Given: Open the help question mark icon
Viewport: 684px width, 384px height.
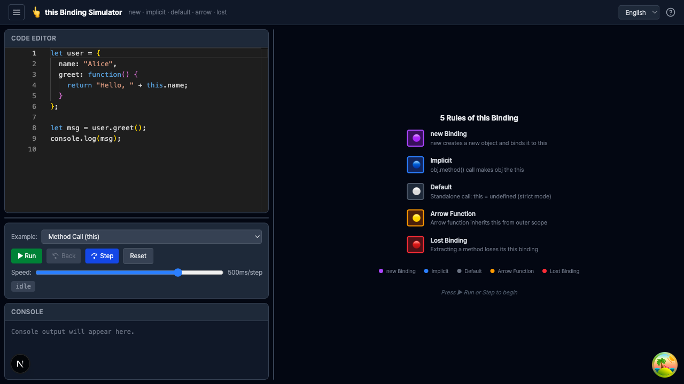Looking at the screenshot, I should [671, 12].
